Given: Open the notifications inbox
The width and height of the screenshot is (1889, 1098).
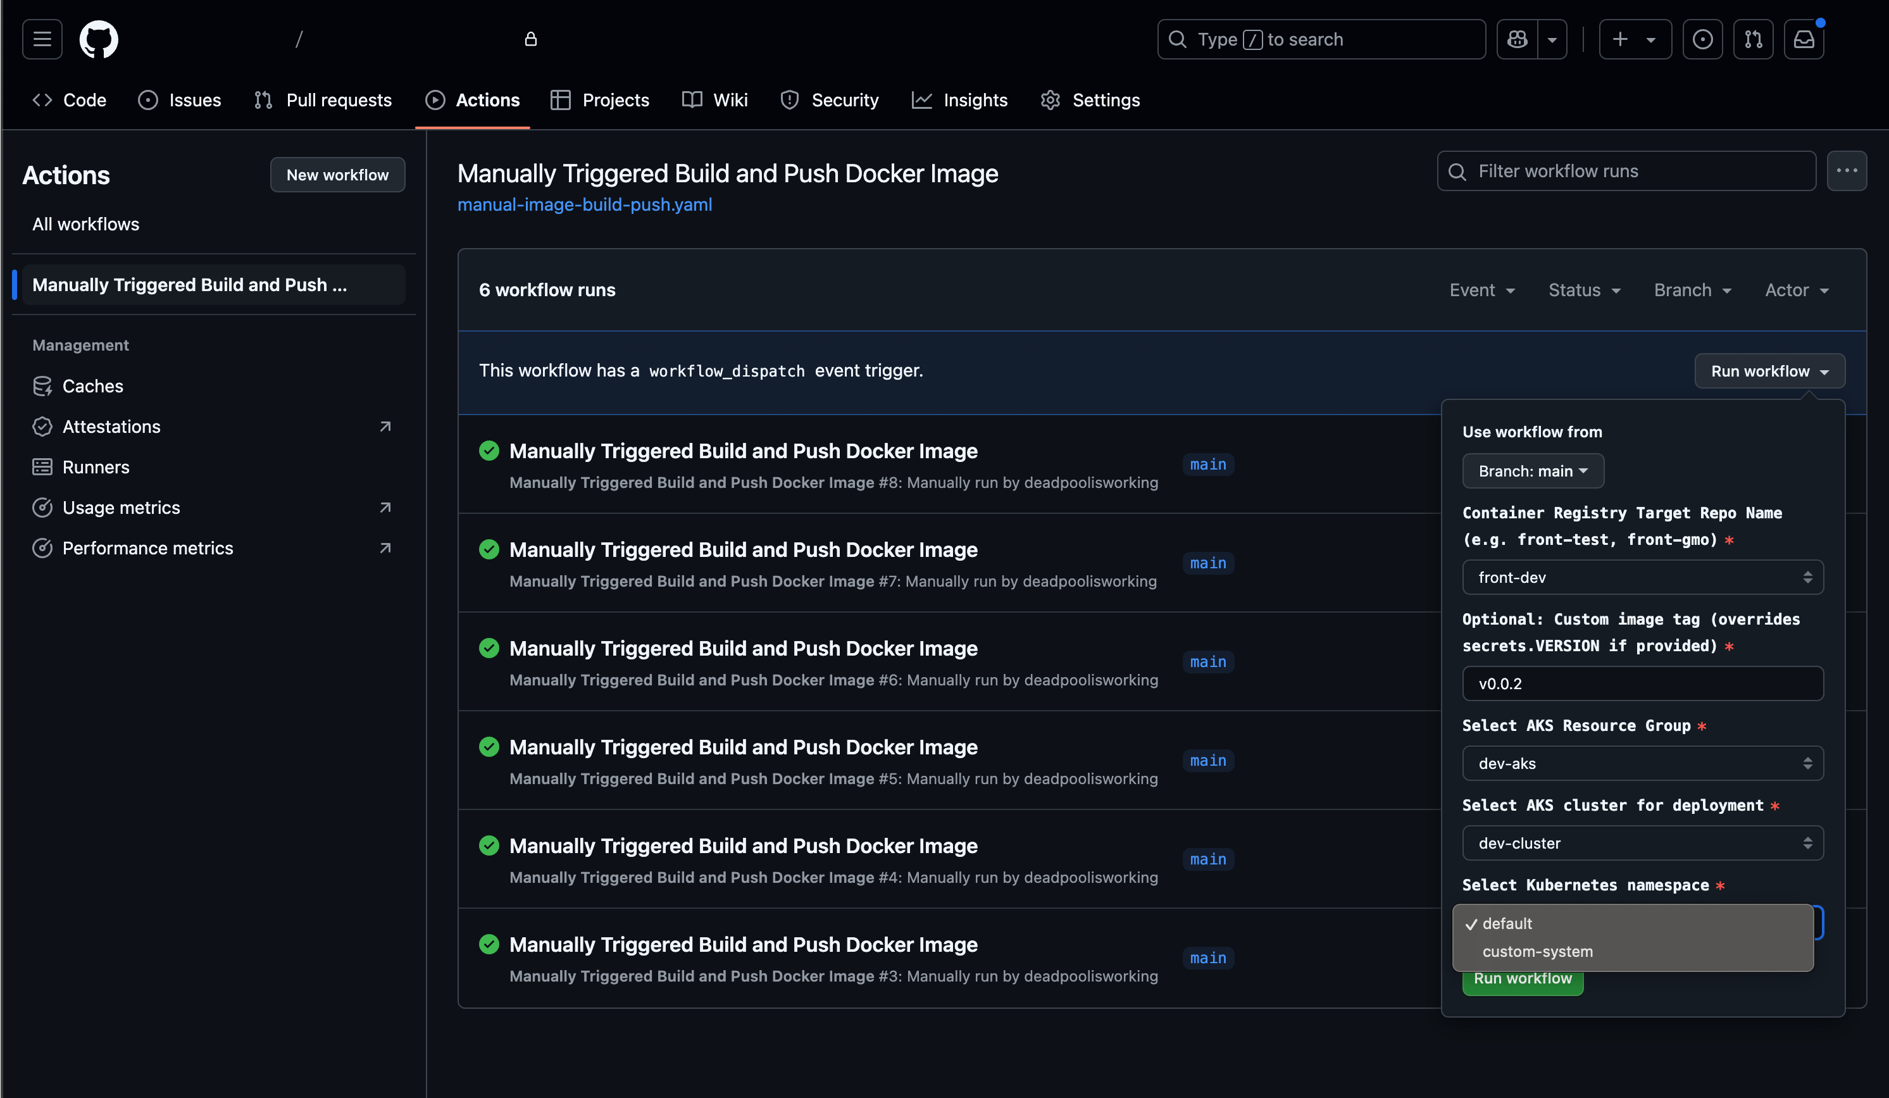Looking at the screenshot, I should [x=1804, y=39].
